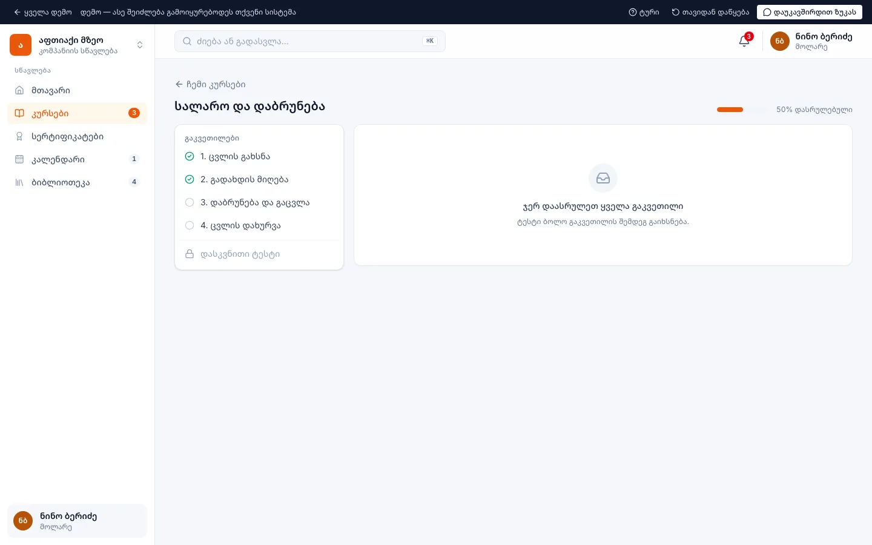Go back via ყველა დემო
Screen dimensions: 872x545
(42, 12)
